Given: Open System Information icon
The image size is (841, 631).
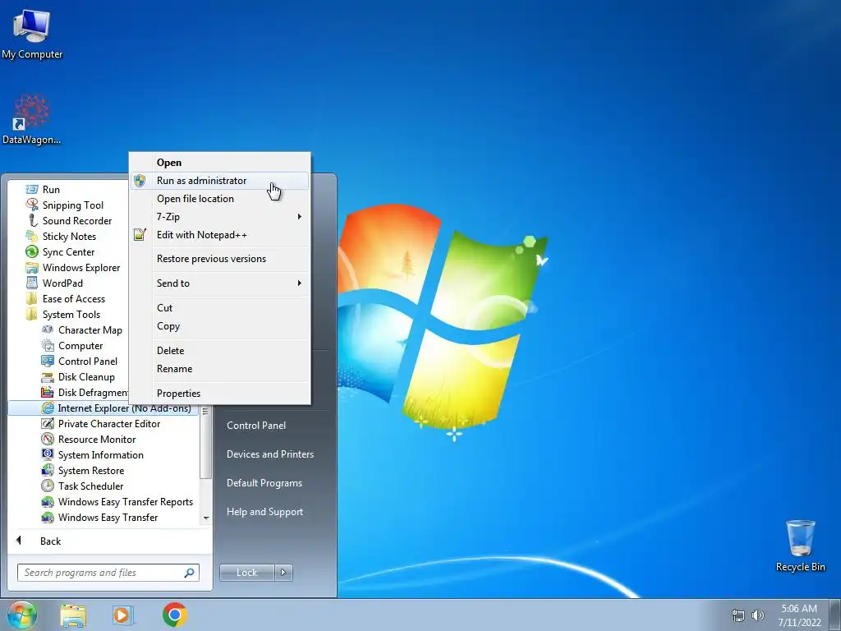Looking at the screenshot, I should click(48, 454).
